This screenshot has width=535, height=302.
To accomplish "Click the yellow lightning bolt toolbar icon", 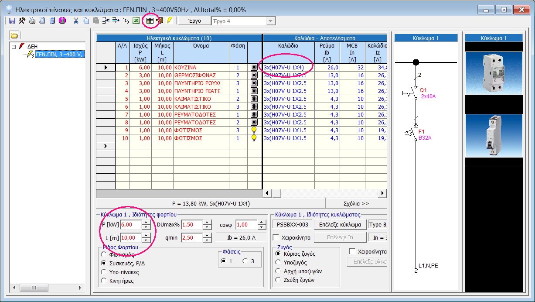I will 169,21.
